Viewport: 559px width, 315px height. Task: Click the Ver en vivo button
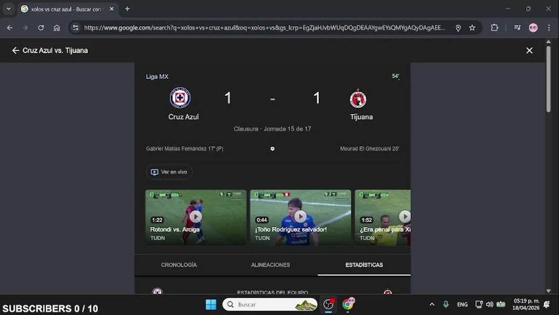click(x=169, y=172)
